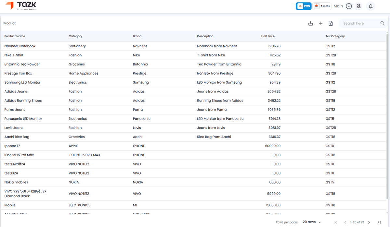
Task: Click Puma Jeans product name
Action: click(15, 110)
